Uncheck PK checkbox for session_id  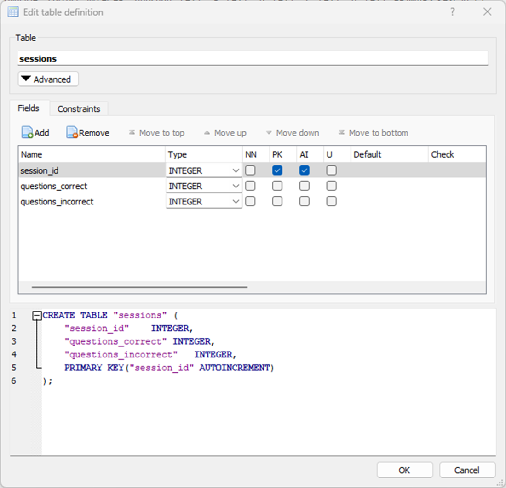(277, 170)
